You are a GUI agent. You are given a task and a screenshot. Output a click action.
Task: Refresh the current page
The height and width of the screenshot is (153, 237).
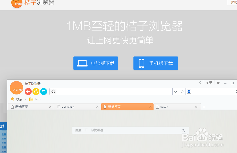pyautogui.click(x=36, y=91)
